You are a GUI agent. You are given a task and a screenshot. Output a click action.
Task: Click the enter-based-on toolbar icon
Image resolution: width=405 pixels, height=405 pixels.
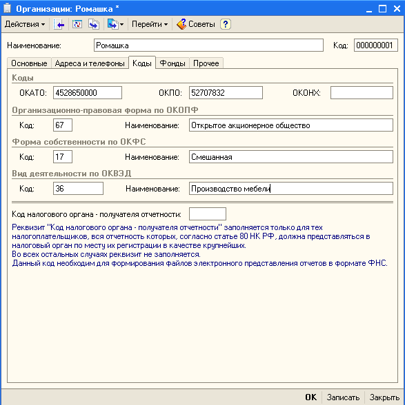[x=113, y=24]
